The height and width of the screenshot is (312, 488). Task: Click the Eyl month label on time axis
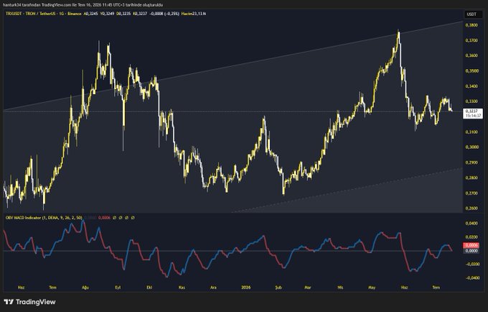118,288
